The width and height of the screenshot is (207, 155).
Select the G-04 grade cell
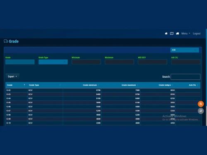click(16, 98)
